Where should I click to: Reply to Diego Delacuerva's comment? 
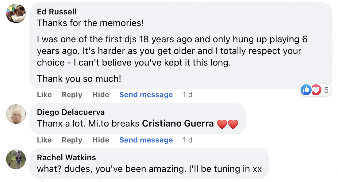coord(72,140)
